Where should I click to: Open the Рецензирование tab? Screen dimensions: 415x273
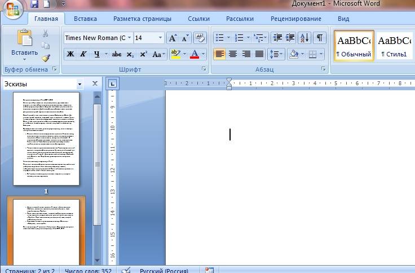coord(295,19)
